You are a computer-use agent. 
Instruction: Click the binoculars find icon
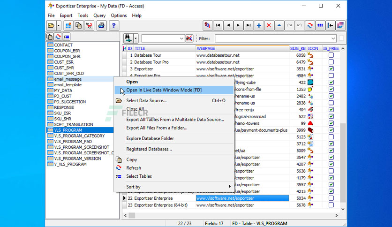tap(128, 38)
